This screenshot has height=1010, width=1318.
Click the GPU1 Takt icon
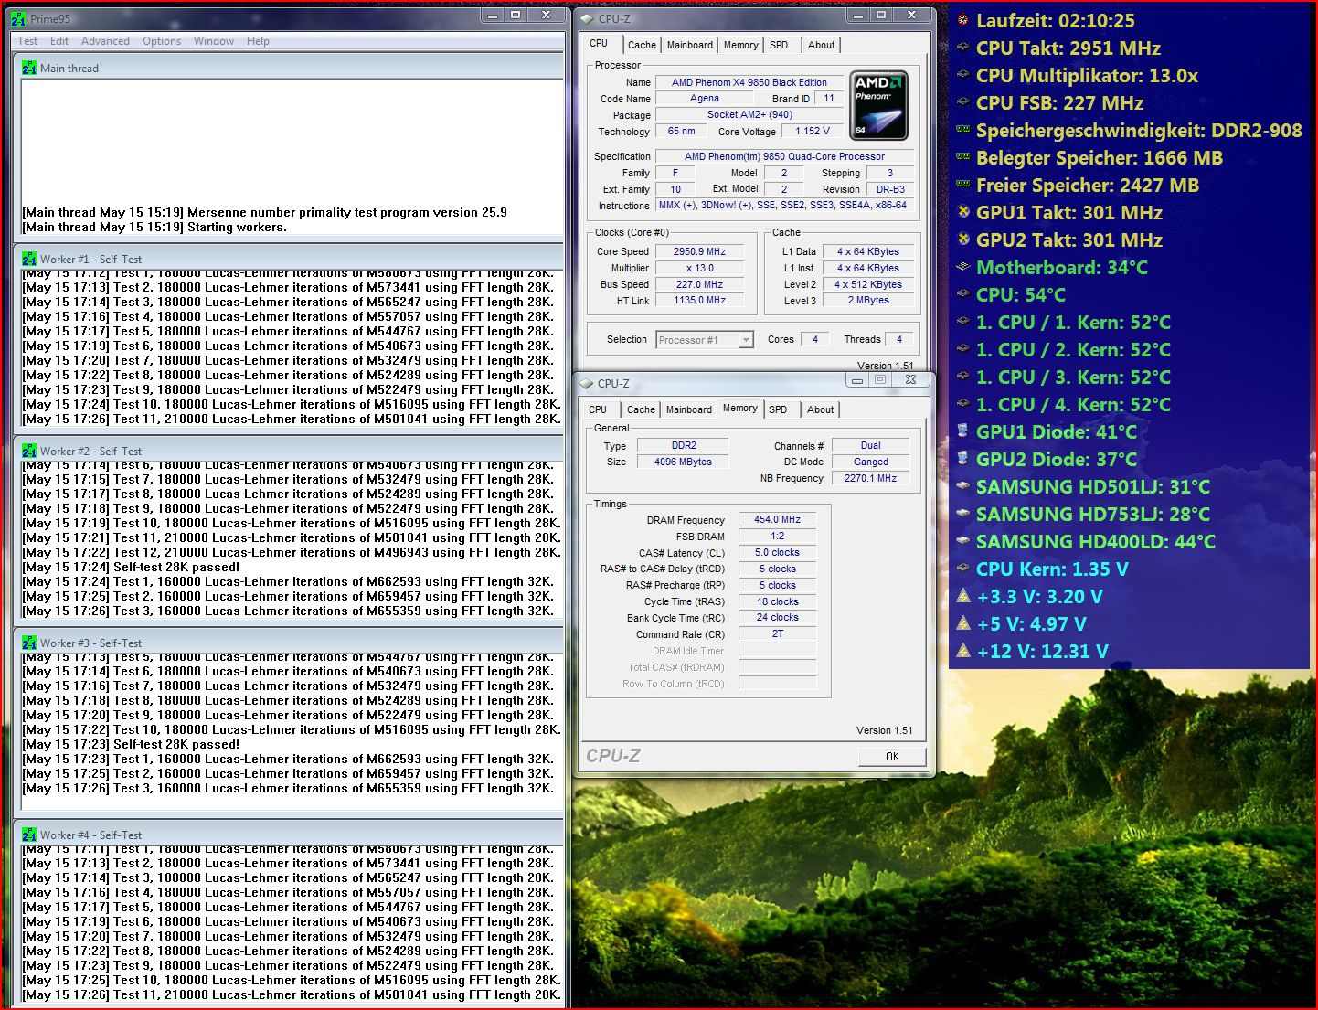[x=962, y=211]
